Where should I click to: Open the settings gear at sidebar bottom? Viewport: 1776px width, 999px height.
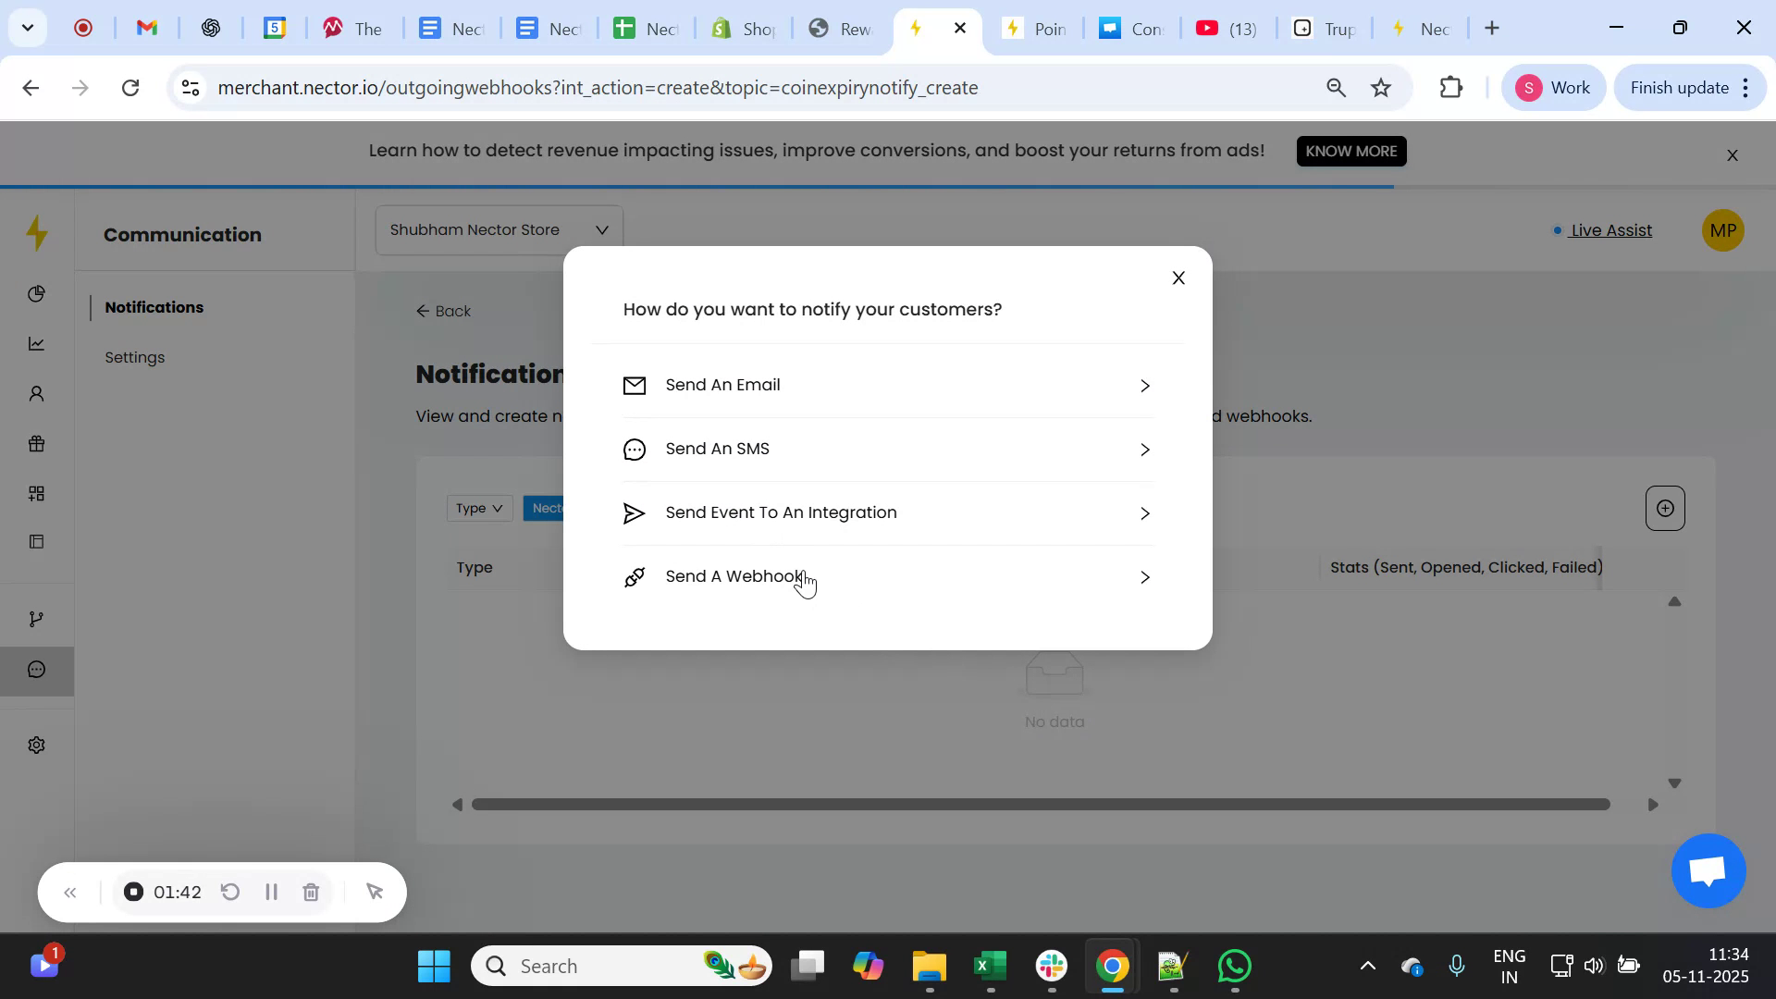point(36,745)
